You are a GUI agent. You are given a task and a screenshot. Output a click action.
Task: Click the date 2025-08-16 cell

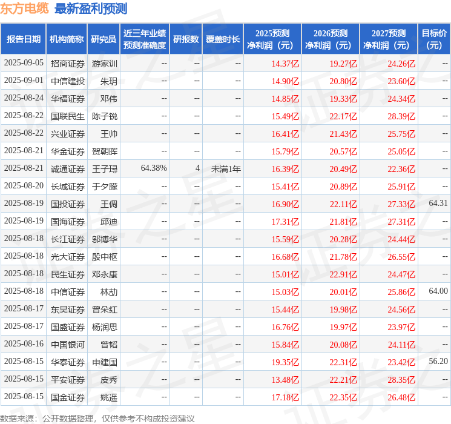point(24,343)
